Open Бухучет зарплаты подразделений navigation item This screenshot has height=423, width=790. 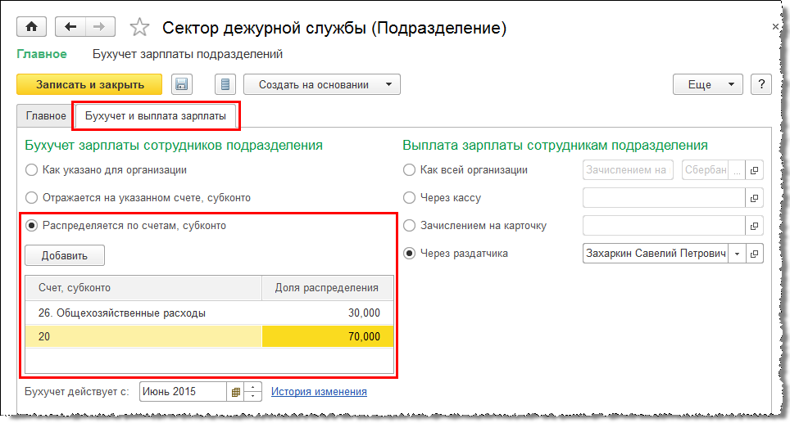188,55
